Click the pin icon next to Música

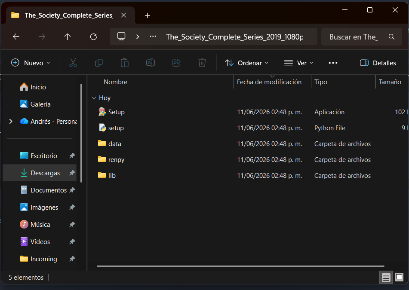pyautogui.click(x=72, y=225)
